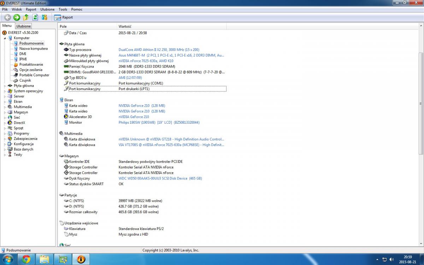This screenshot has width=424, height=265.
Task: Click the users icon in the toolbar
Action: [x=44, y=17]
